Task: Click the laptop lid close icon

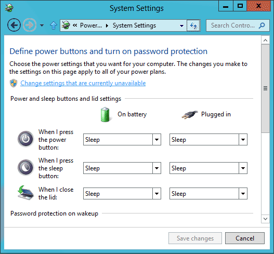Action: 25,193
